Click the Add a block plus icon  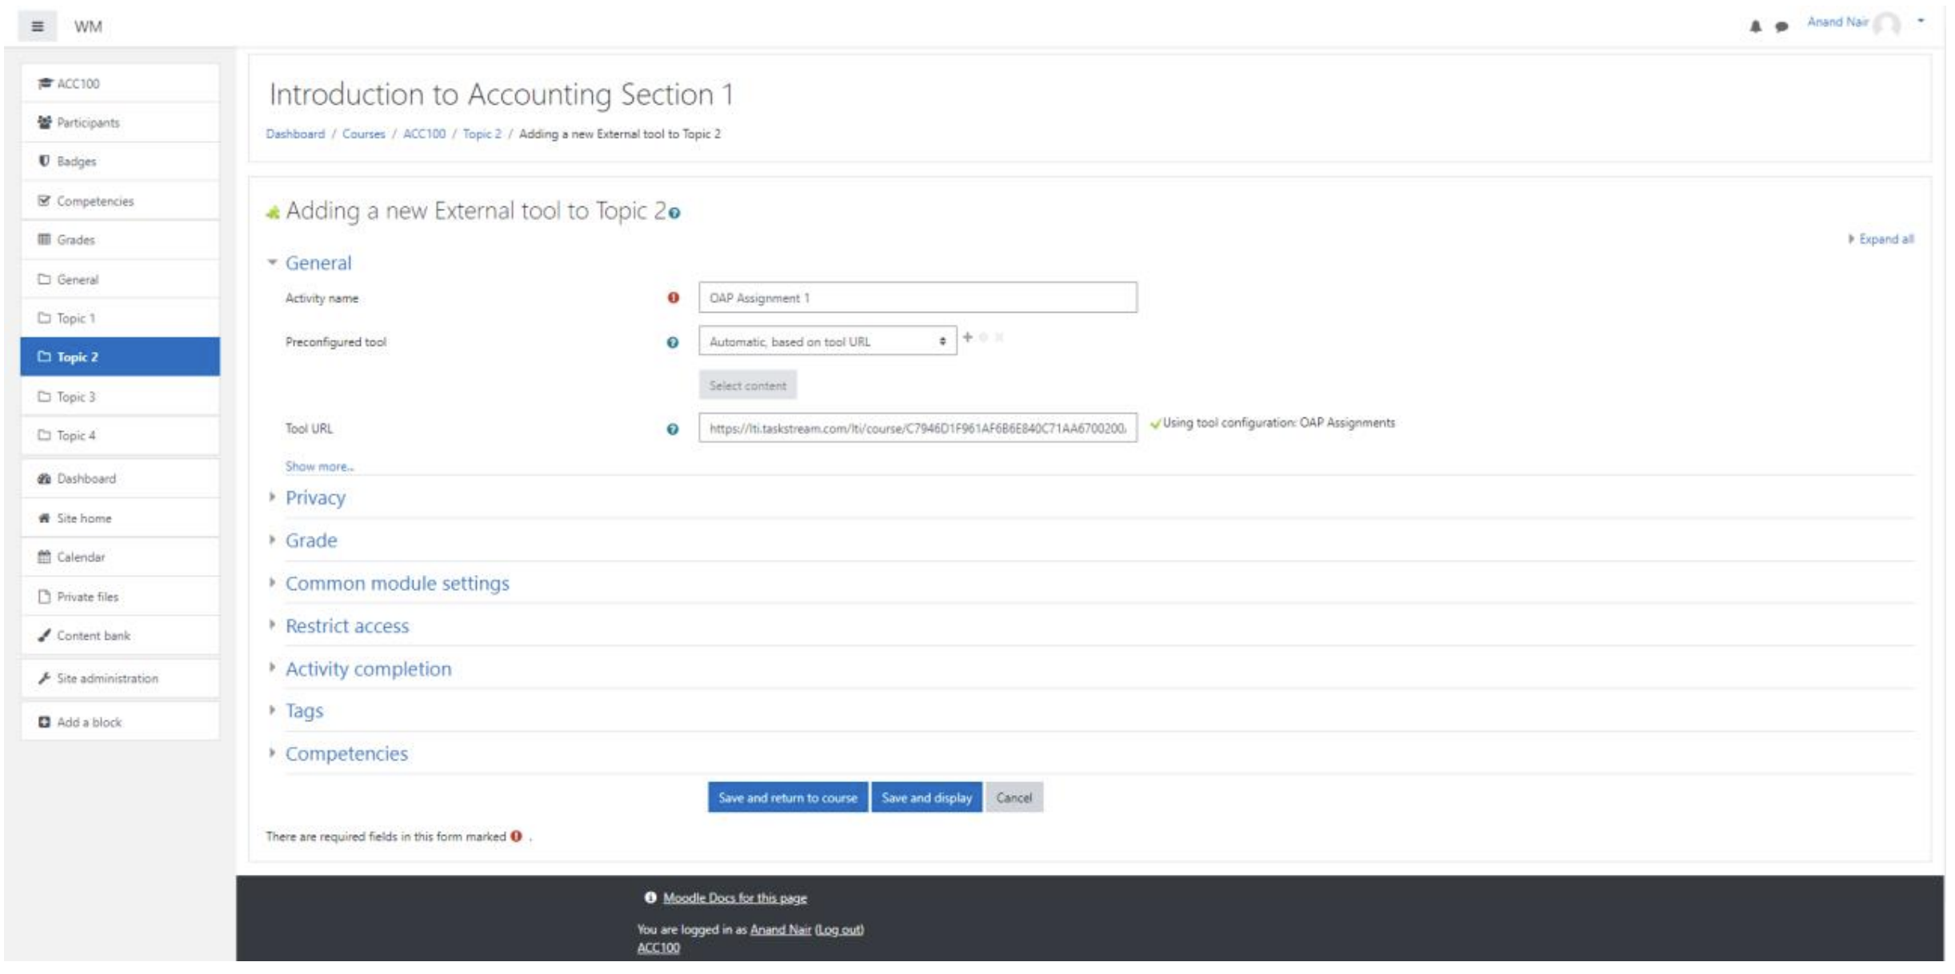[x=45, y=722]
